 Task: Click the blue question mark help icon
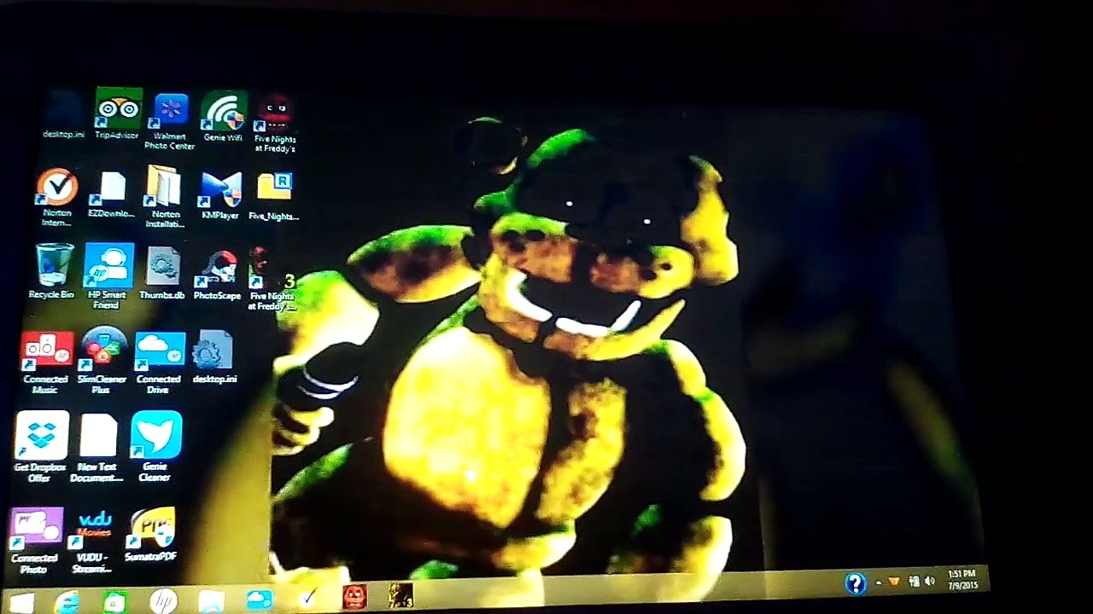[x=855, y=583]
